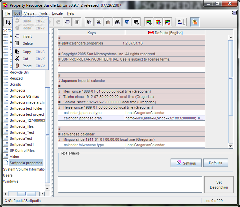
Task: Open the Locale menu
Action: [x=57, y=13]
